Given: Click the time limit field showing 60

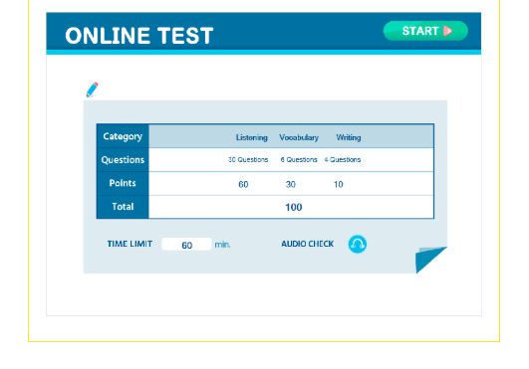Looking at the screenshot, I should click(186, 245).
